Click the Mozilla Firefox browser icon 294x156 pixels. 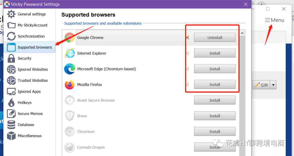pyautogui.click(x=70, y=85)
